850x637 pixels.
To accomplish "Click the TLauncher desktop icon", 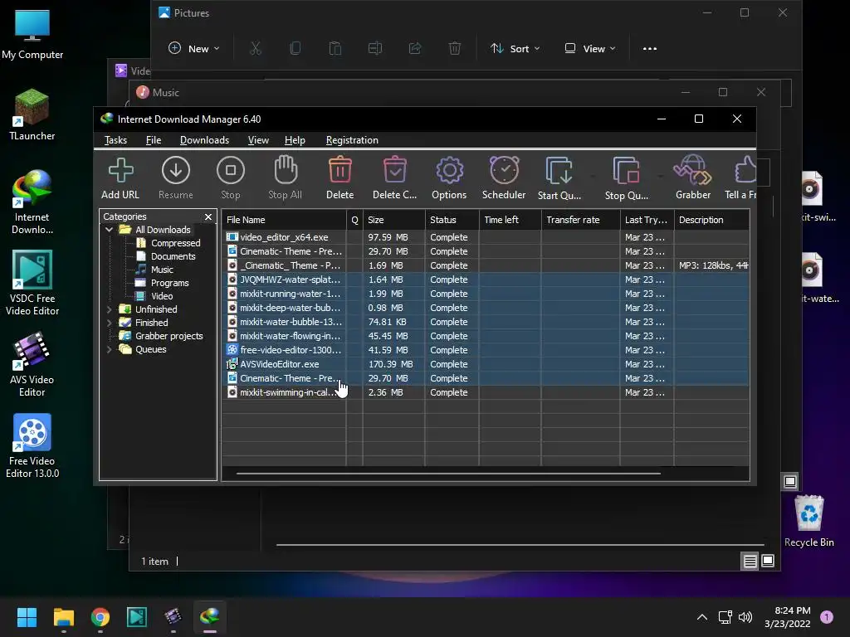I will [32, 115].
